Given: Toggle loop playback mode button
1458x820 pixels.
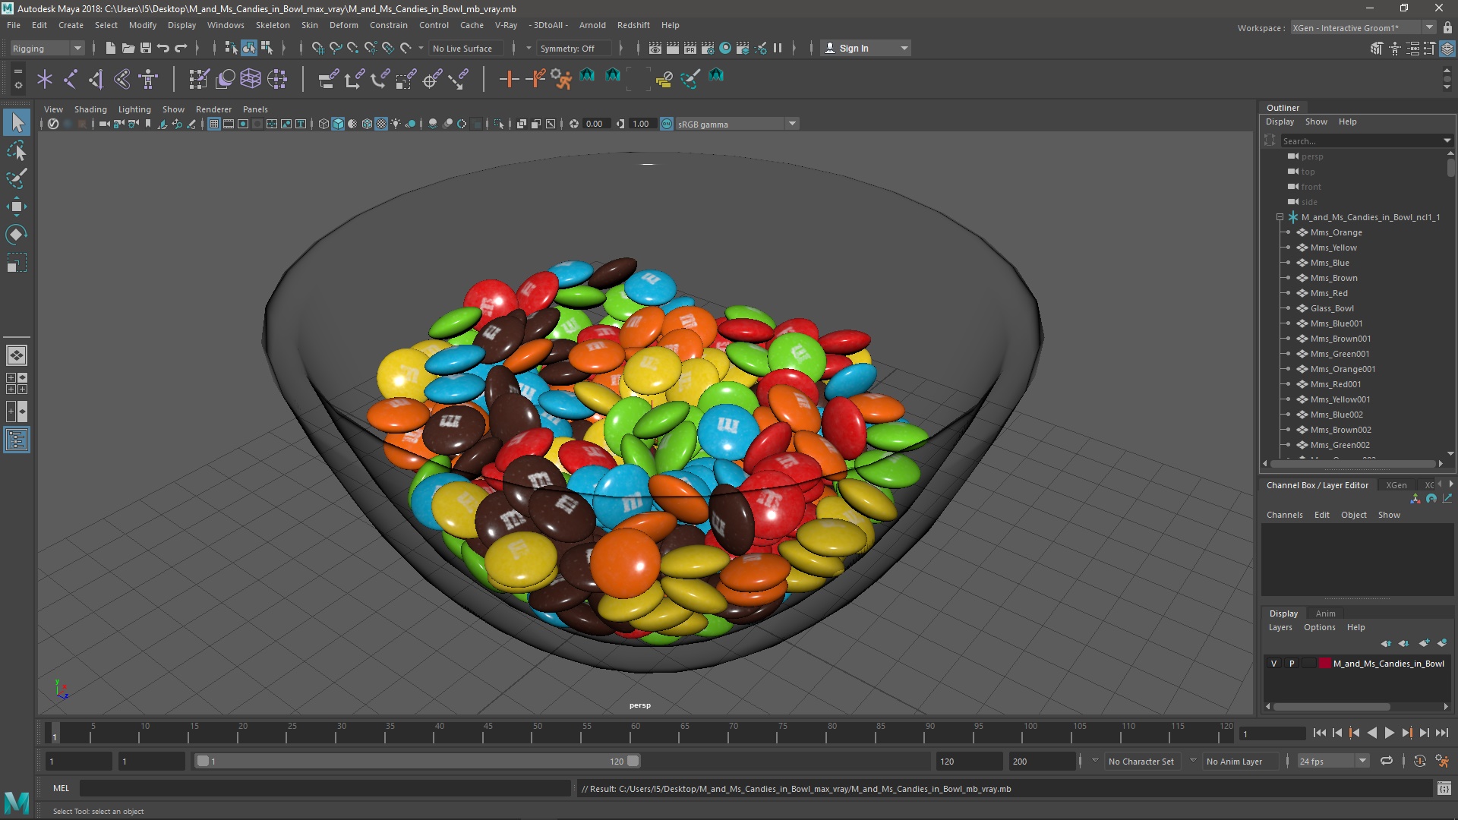Looking at the screenshot, I should pos(1387,761).
